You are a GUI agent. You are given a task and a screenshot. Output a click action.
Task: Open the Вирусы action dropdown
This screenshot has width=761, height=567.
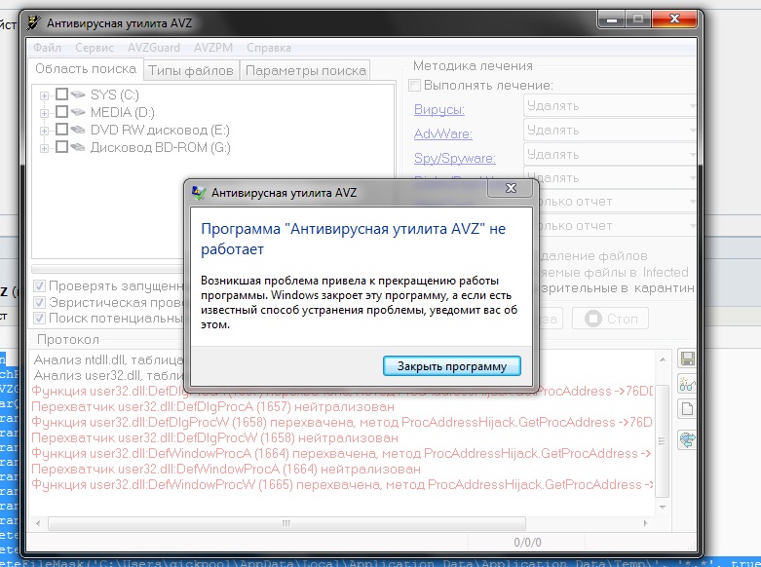pos(610,106)
